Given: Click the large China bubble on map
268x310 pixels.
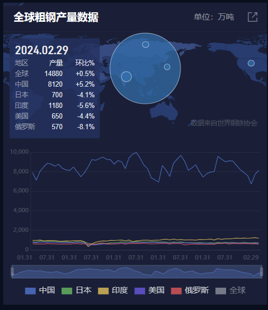Looking at the screenshot, I should 145,69.
